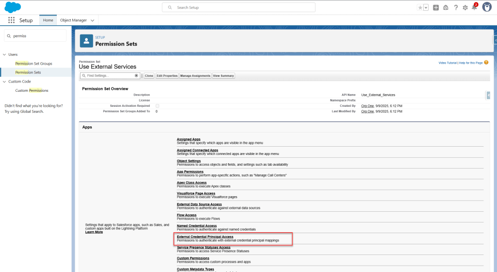497x272 pixels.
Task: Open the Help question mark icon
Action: pos(456,8)
